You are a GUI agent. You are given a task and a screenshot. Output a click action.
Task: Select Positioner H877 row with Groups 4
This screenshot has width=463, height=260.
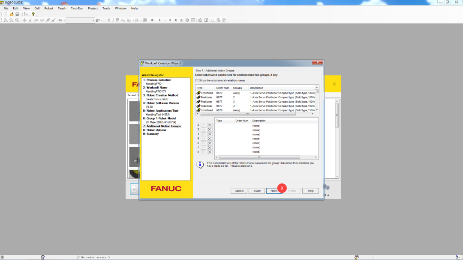coord(256,106)
